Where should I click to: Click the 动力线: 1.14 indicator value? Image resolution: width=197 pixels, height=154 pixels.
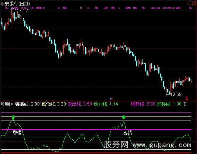click(106, 104)
